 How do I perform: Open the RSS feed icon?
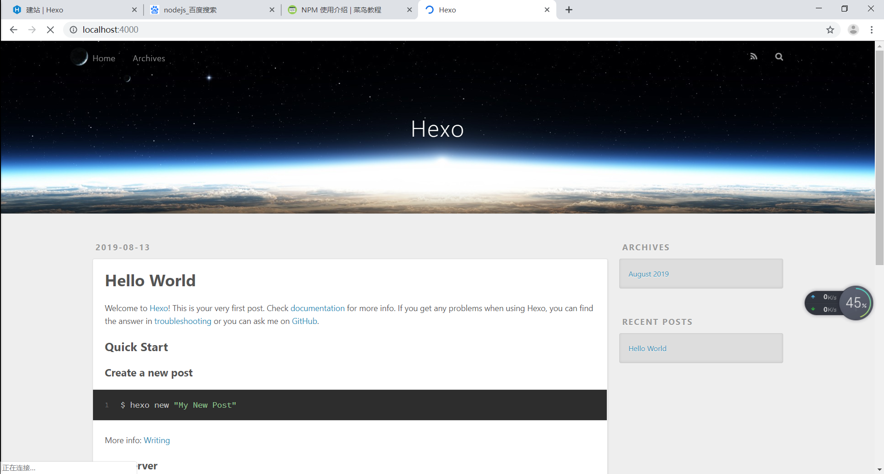(x=753, y=57)
